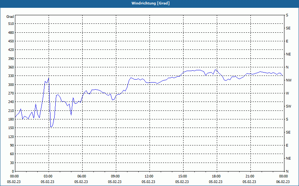
Task: Select the "360" y-axis value
Action: [x=11, y=67]
